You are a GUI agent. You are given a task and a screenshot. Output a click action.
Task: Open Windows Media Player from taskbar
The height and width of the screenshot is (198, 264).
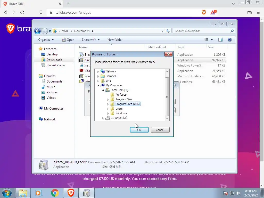point(39,193)
